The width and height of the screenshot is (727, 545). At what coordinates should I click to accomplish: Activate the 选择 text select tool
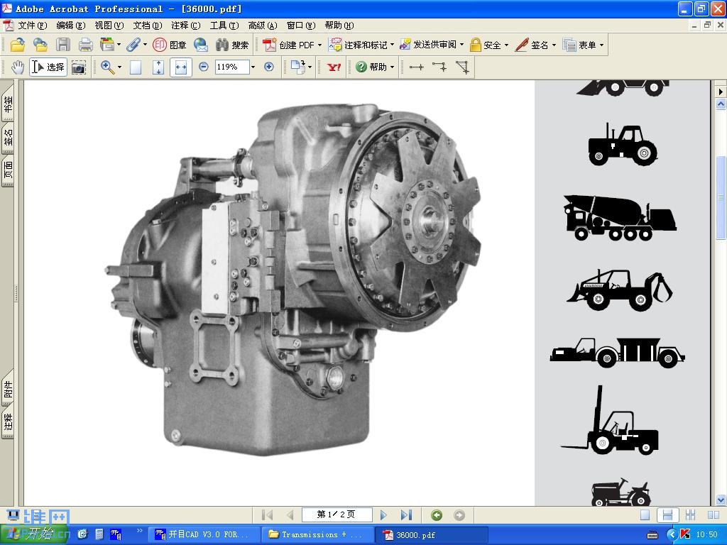48,67
